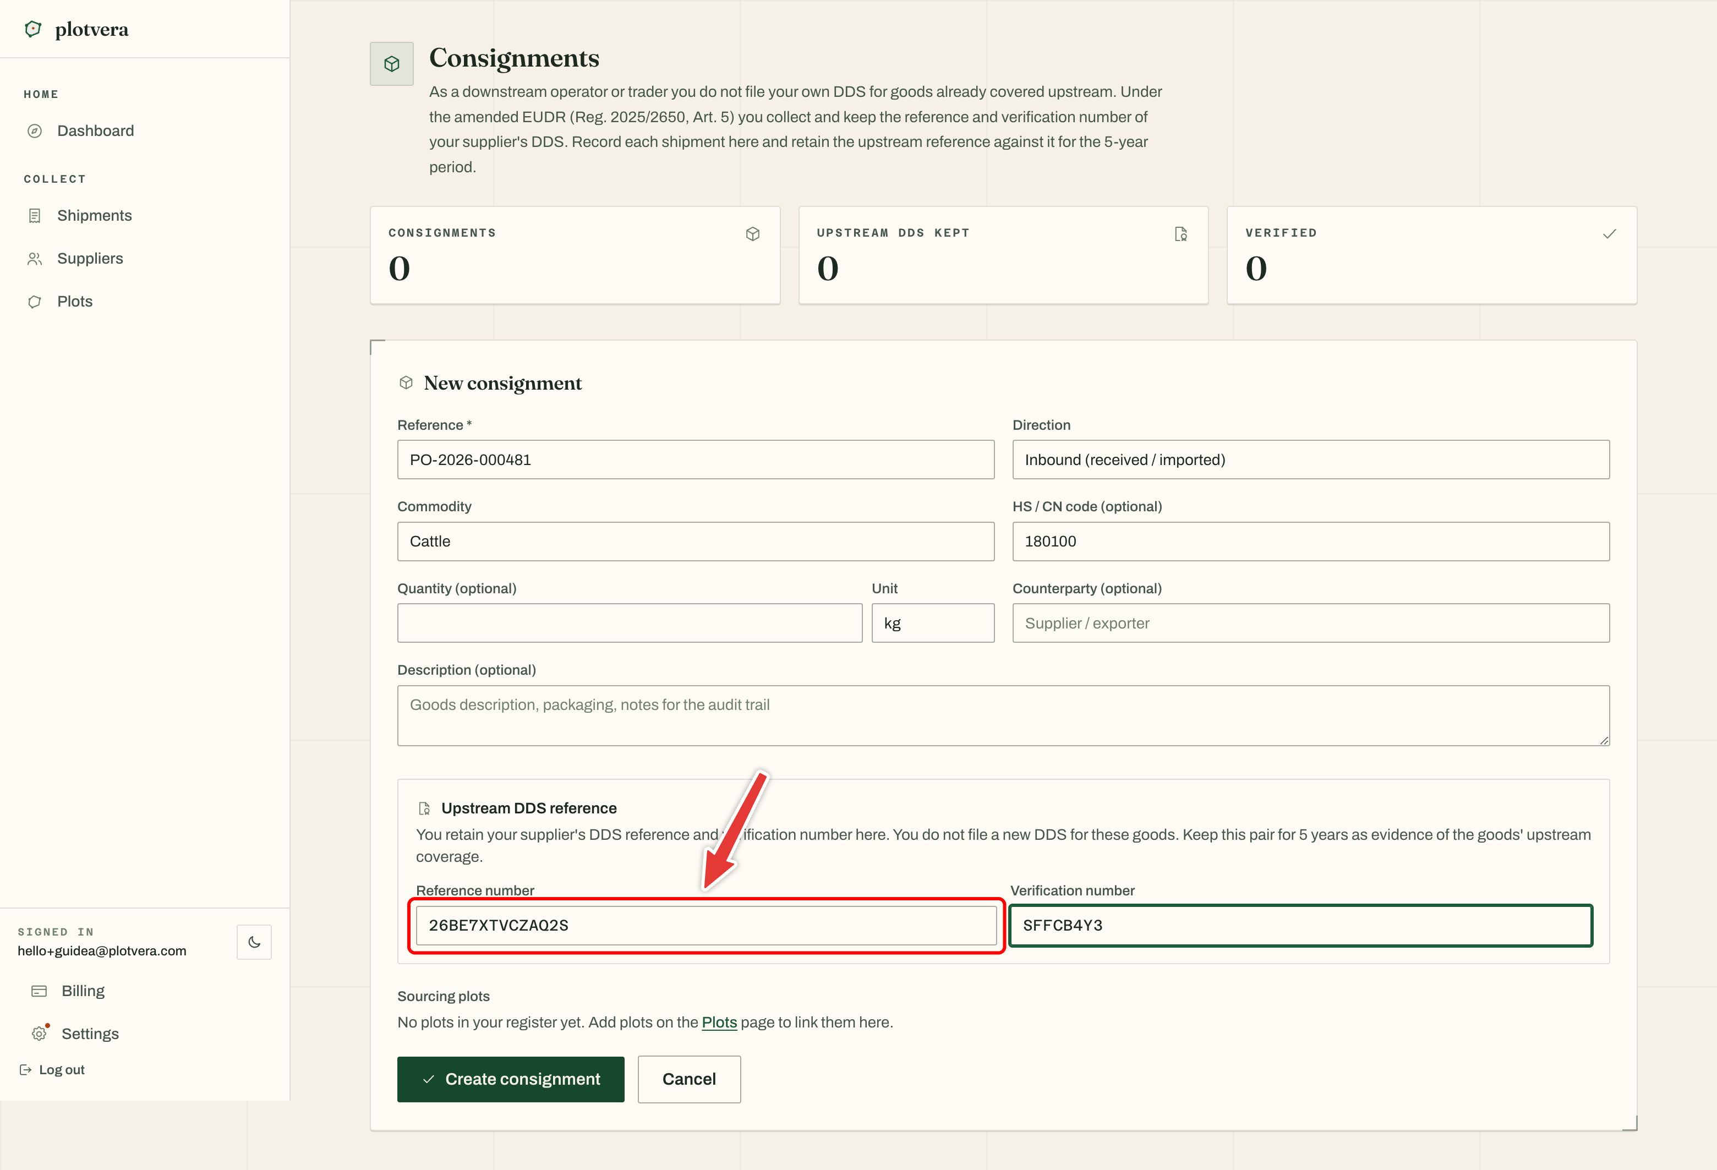
Task: Click the Suppliers people icon
Action: click(35, 259)
